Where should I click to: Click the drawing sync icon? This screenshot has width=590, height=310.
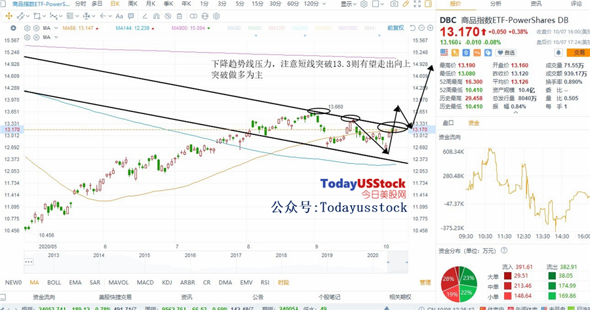[205, 16]
